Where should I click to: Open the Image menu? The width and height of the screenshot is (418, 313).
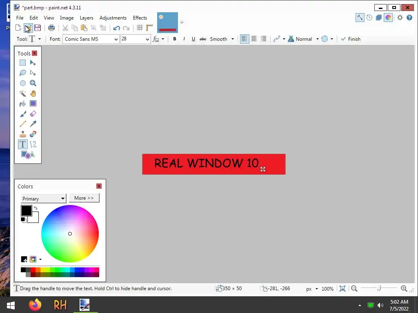point(67,18)
